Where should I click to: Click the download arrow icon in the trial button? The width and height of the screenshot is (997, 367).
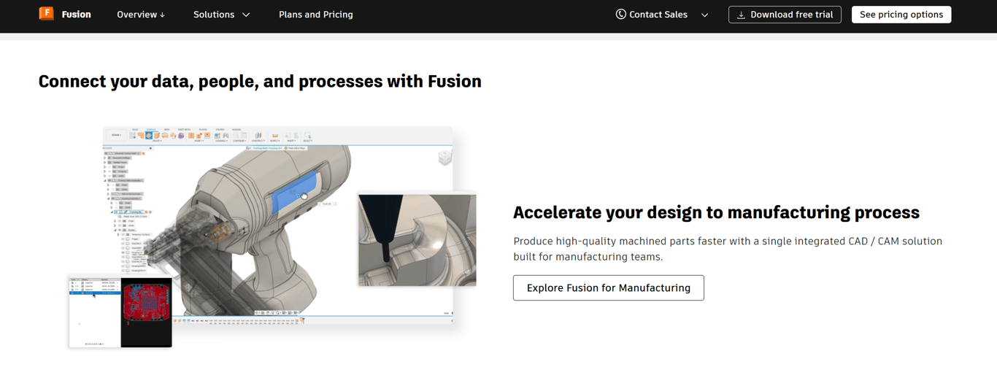(x=741, y=15)
